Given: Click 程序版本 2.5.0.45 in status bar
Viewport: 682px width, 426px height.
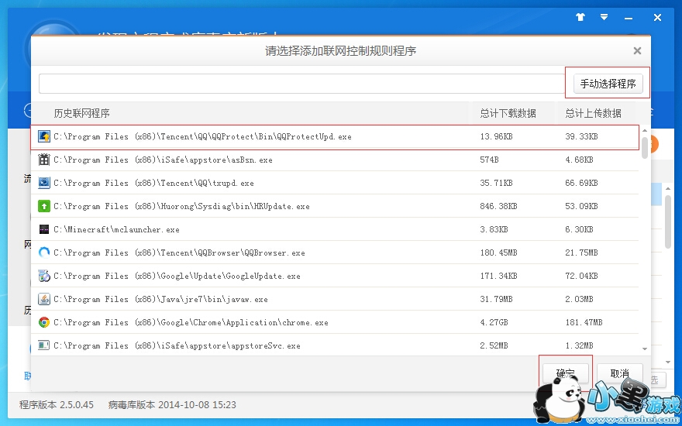Looking at the screenshot, I should tap(57, 404).
